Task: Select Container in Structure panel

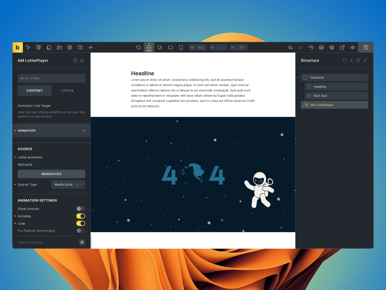Action: [x=334, y=77]
